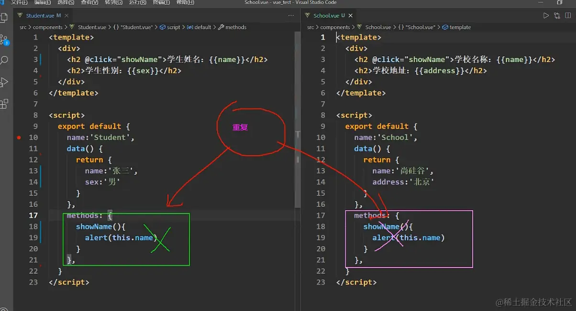
Task: Click 'components' breadcrumb in School.vue editor
Action: (335, 27)
